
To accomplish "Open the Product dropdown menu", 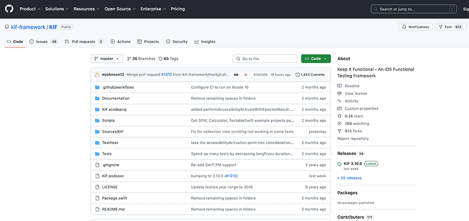I will [x=30, y=9].
